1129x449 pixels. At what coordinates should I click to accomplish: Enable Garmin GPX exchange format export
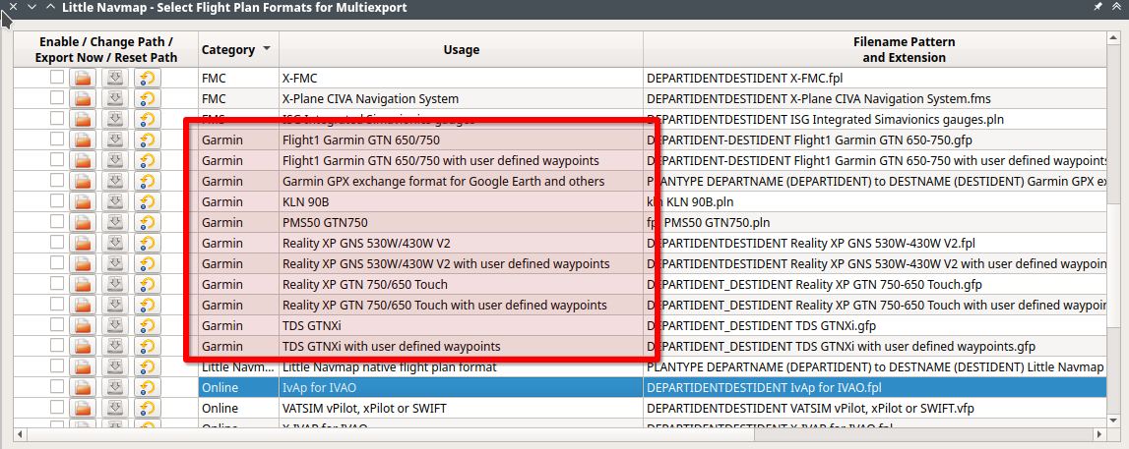57,181
